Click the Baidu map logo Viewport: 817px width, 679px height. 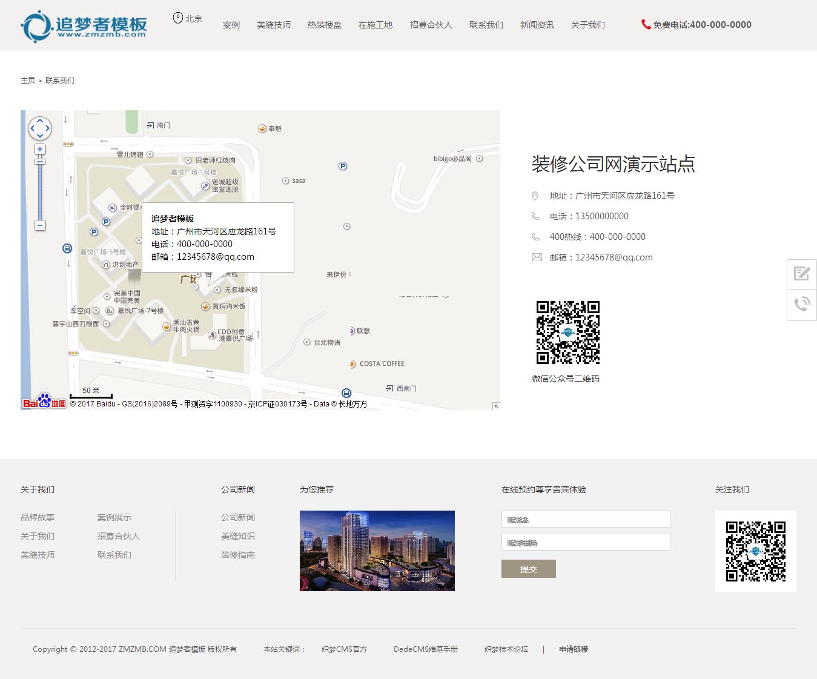click(x=44, y=402)
